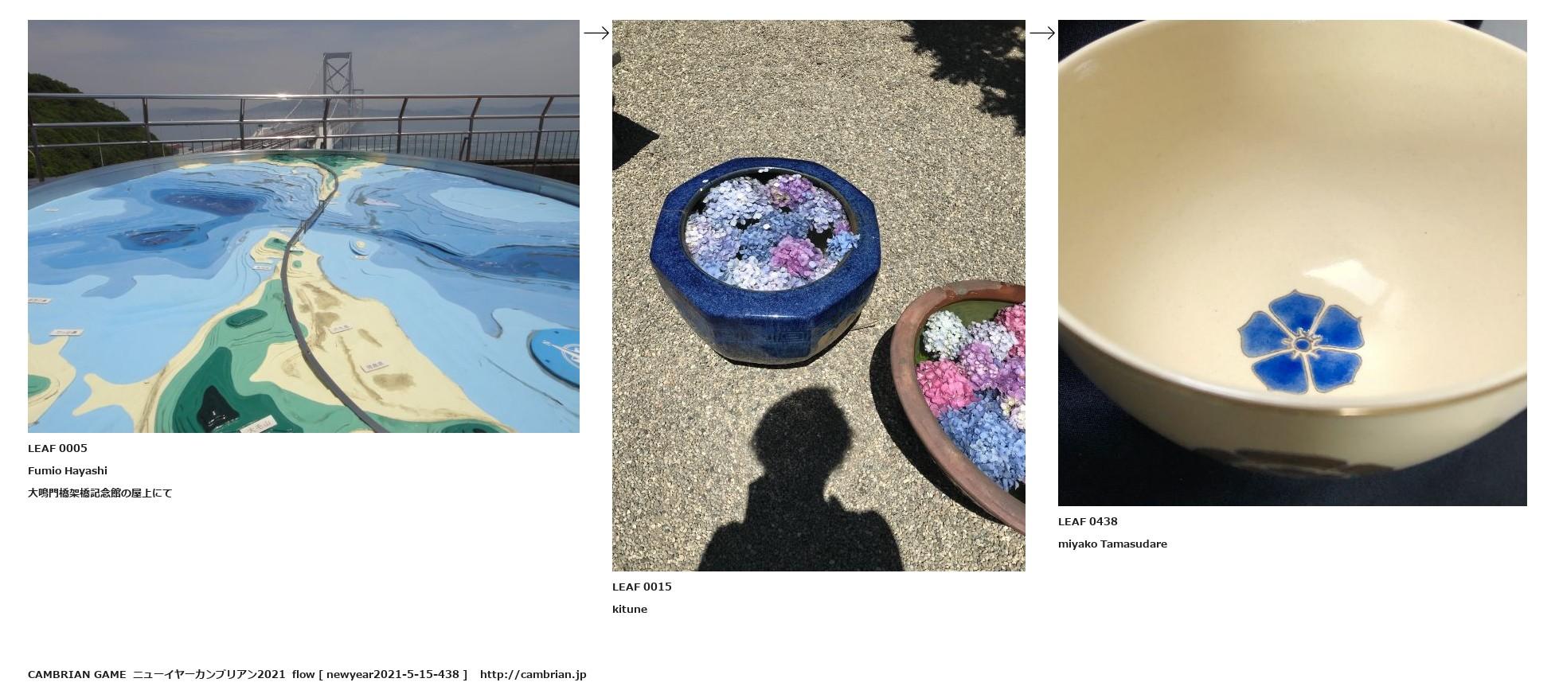Viewport: 1555px width, 694px height.
Task: Click the arrow between second and third photos
Action: [x=1042, y=33]
